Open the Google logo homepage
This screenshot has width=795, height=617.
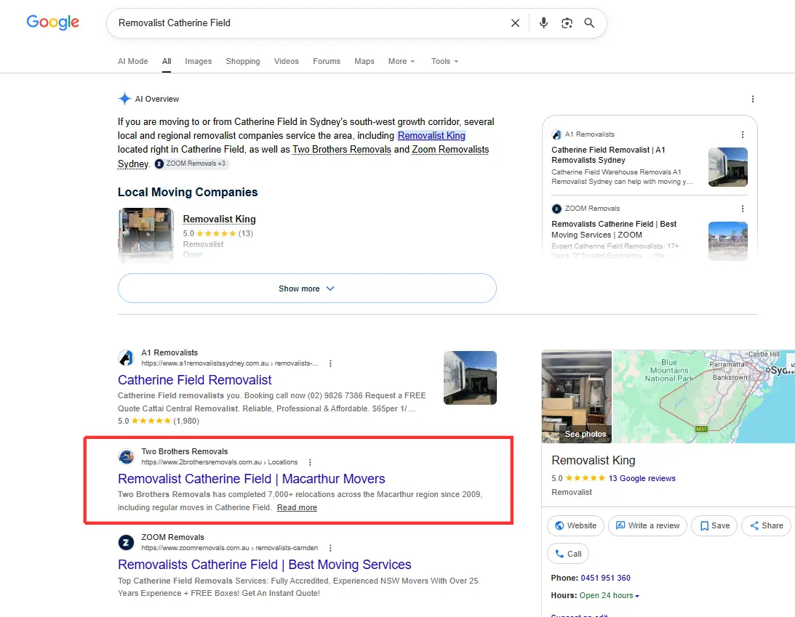pyautogui.click(x=52, y=23)
